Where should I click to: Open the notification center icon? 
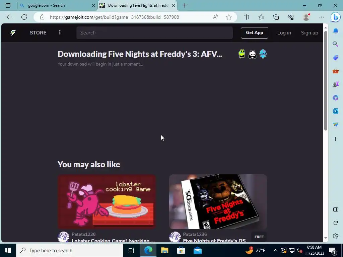click(333, 251)
